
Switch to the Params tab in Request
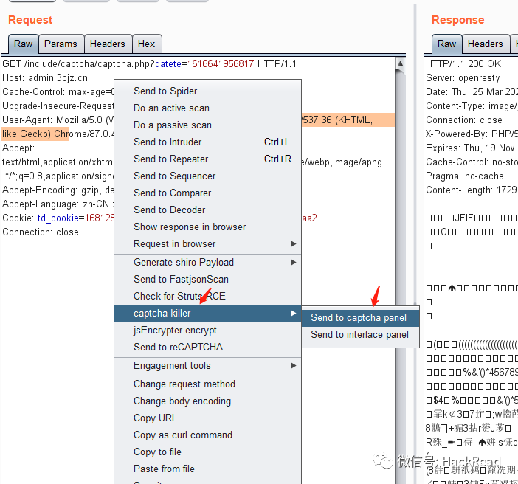point(61,44)
